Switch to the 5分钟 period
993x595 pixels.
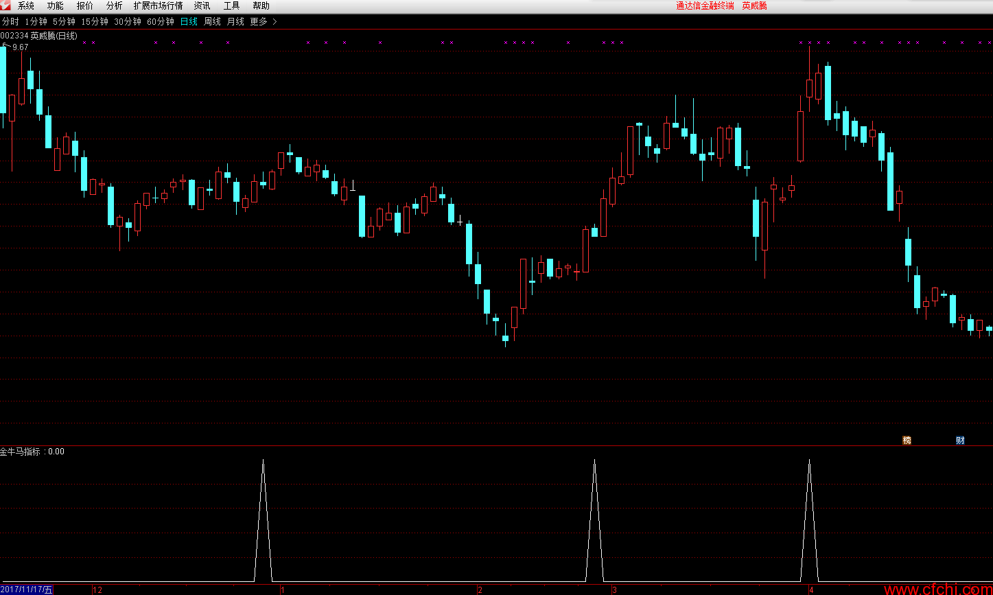coord(64,21)
